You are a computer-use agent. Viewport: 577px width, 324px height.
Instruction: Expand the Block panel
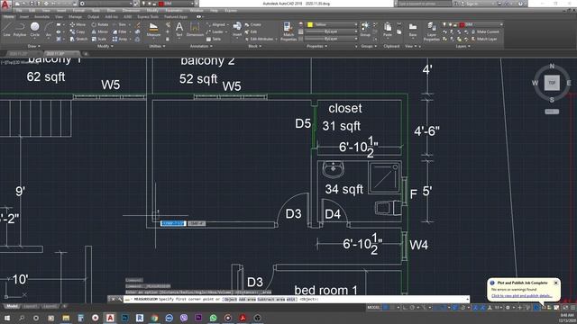254,46
